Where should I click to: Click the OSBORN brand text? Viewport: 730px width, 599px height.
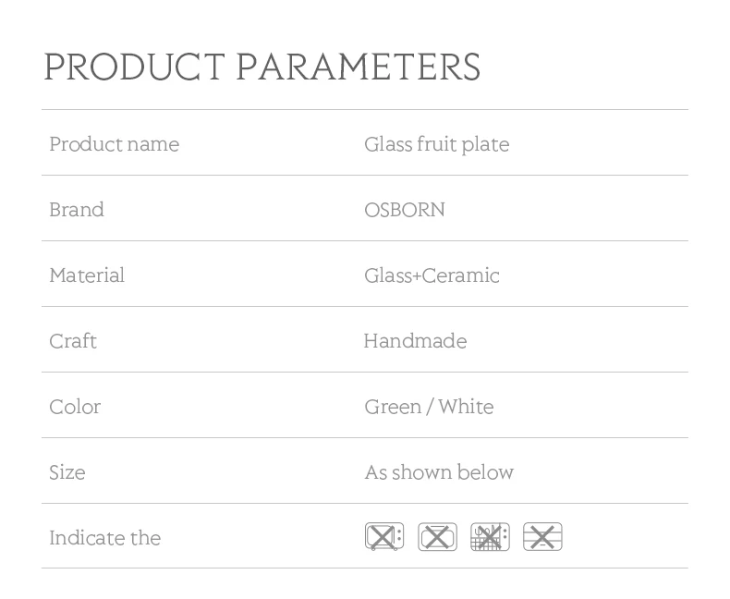tap(405, 210)
